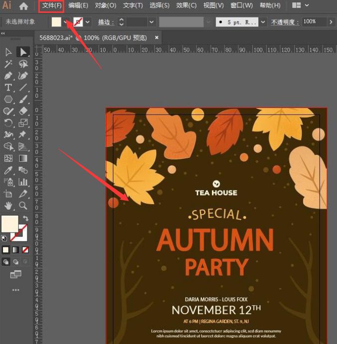Select the Magic Wand tool
The height and width of the screenshot is (344, 337).
tap(8, 64)
